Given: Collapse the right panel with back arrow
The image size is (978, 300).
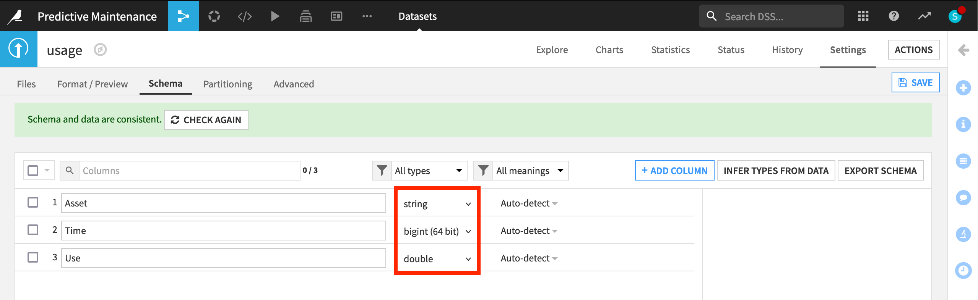Looking at the screenshot, I should coord(963,50).
